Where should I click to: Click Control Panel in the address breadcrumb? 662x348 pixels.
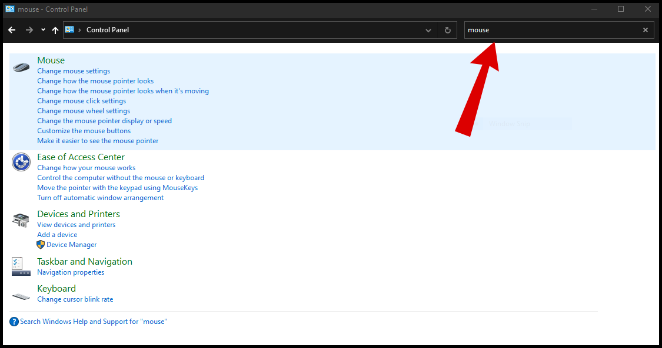click(x=108, y=30)
